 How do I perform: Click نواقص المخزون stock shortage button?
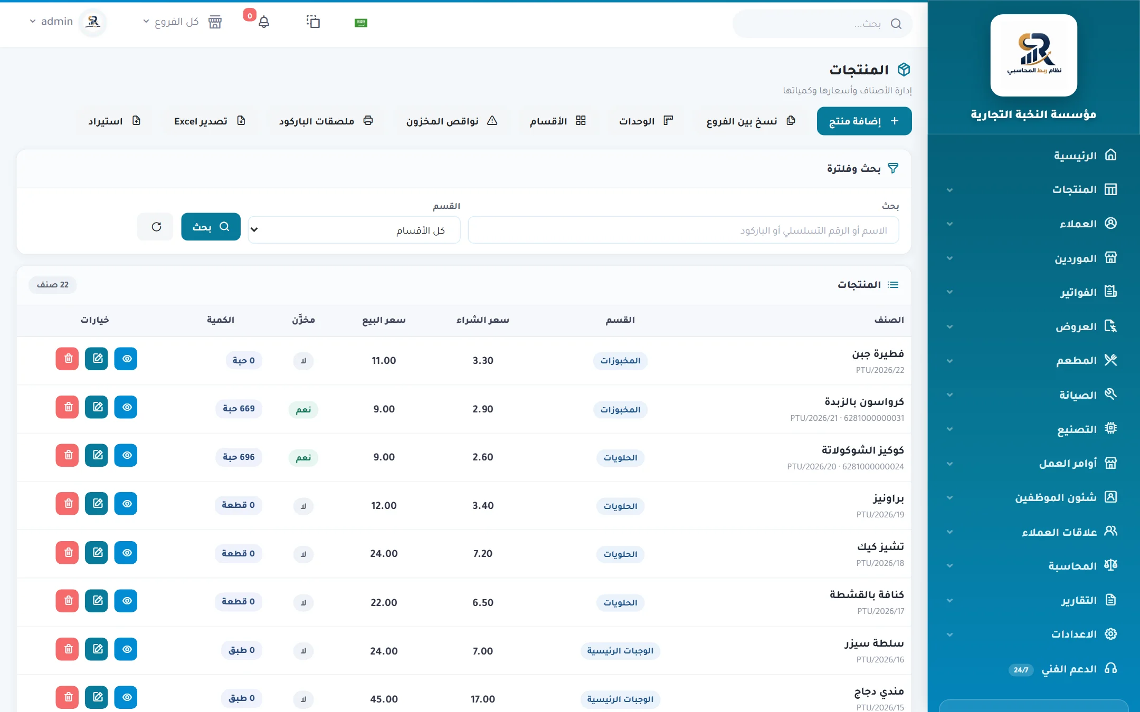452,121
